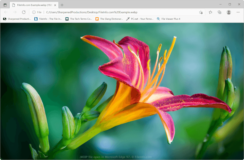This screenshot has height=160, width=244.
Task: Open The Slang Dictionar... bookmark
Action: (x=109, y=19)
